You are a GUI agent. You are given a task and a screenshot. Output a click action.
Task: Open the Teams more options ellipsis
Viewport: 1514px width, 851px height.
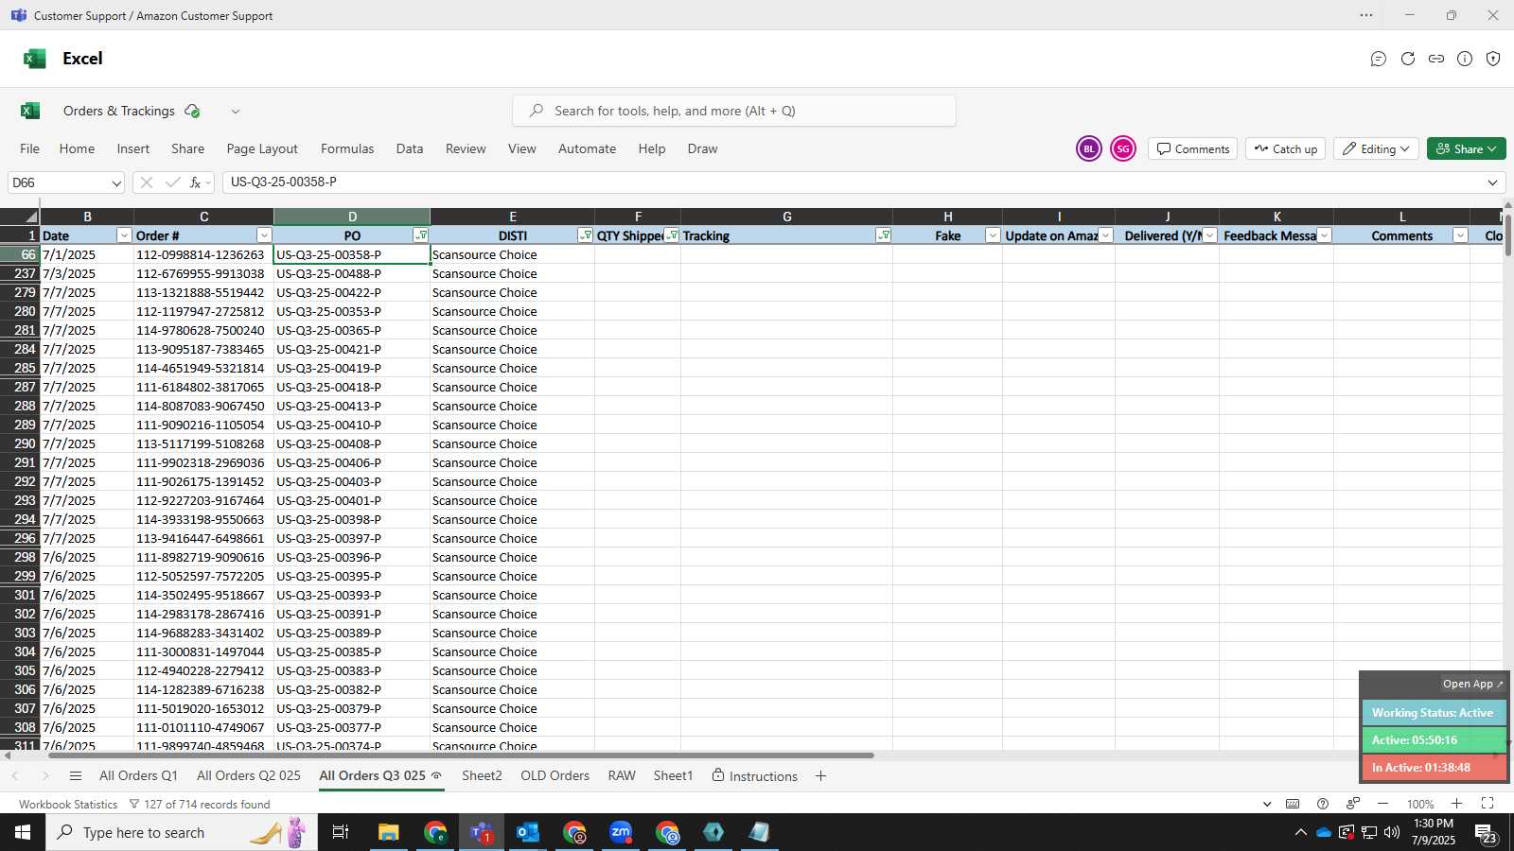(1366, 15)
